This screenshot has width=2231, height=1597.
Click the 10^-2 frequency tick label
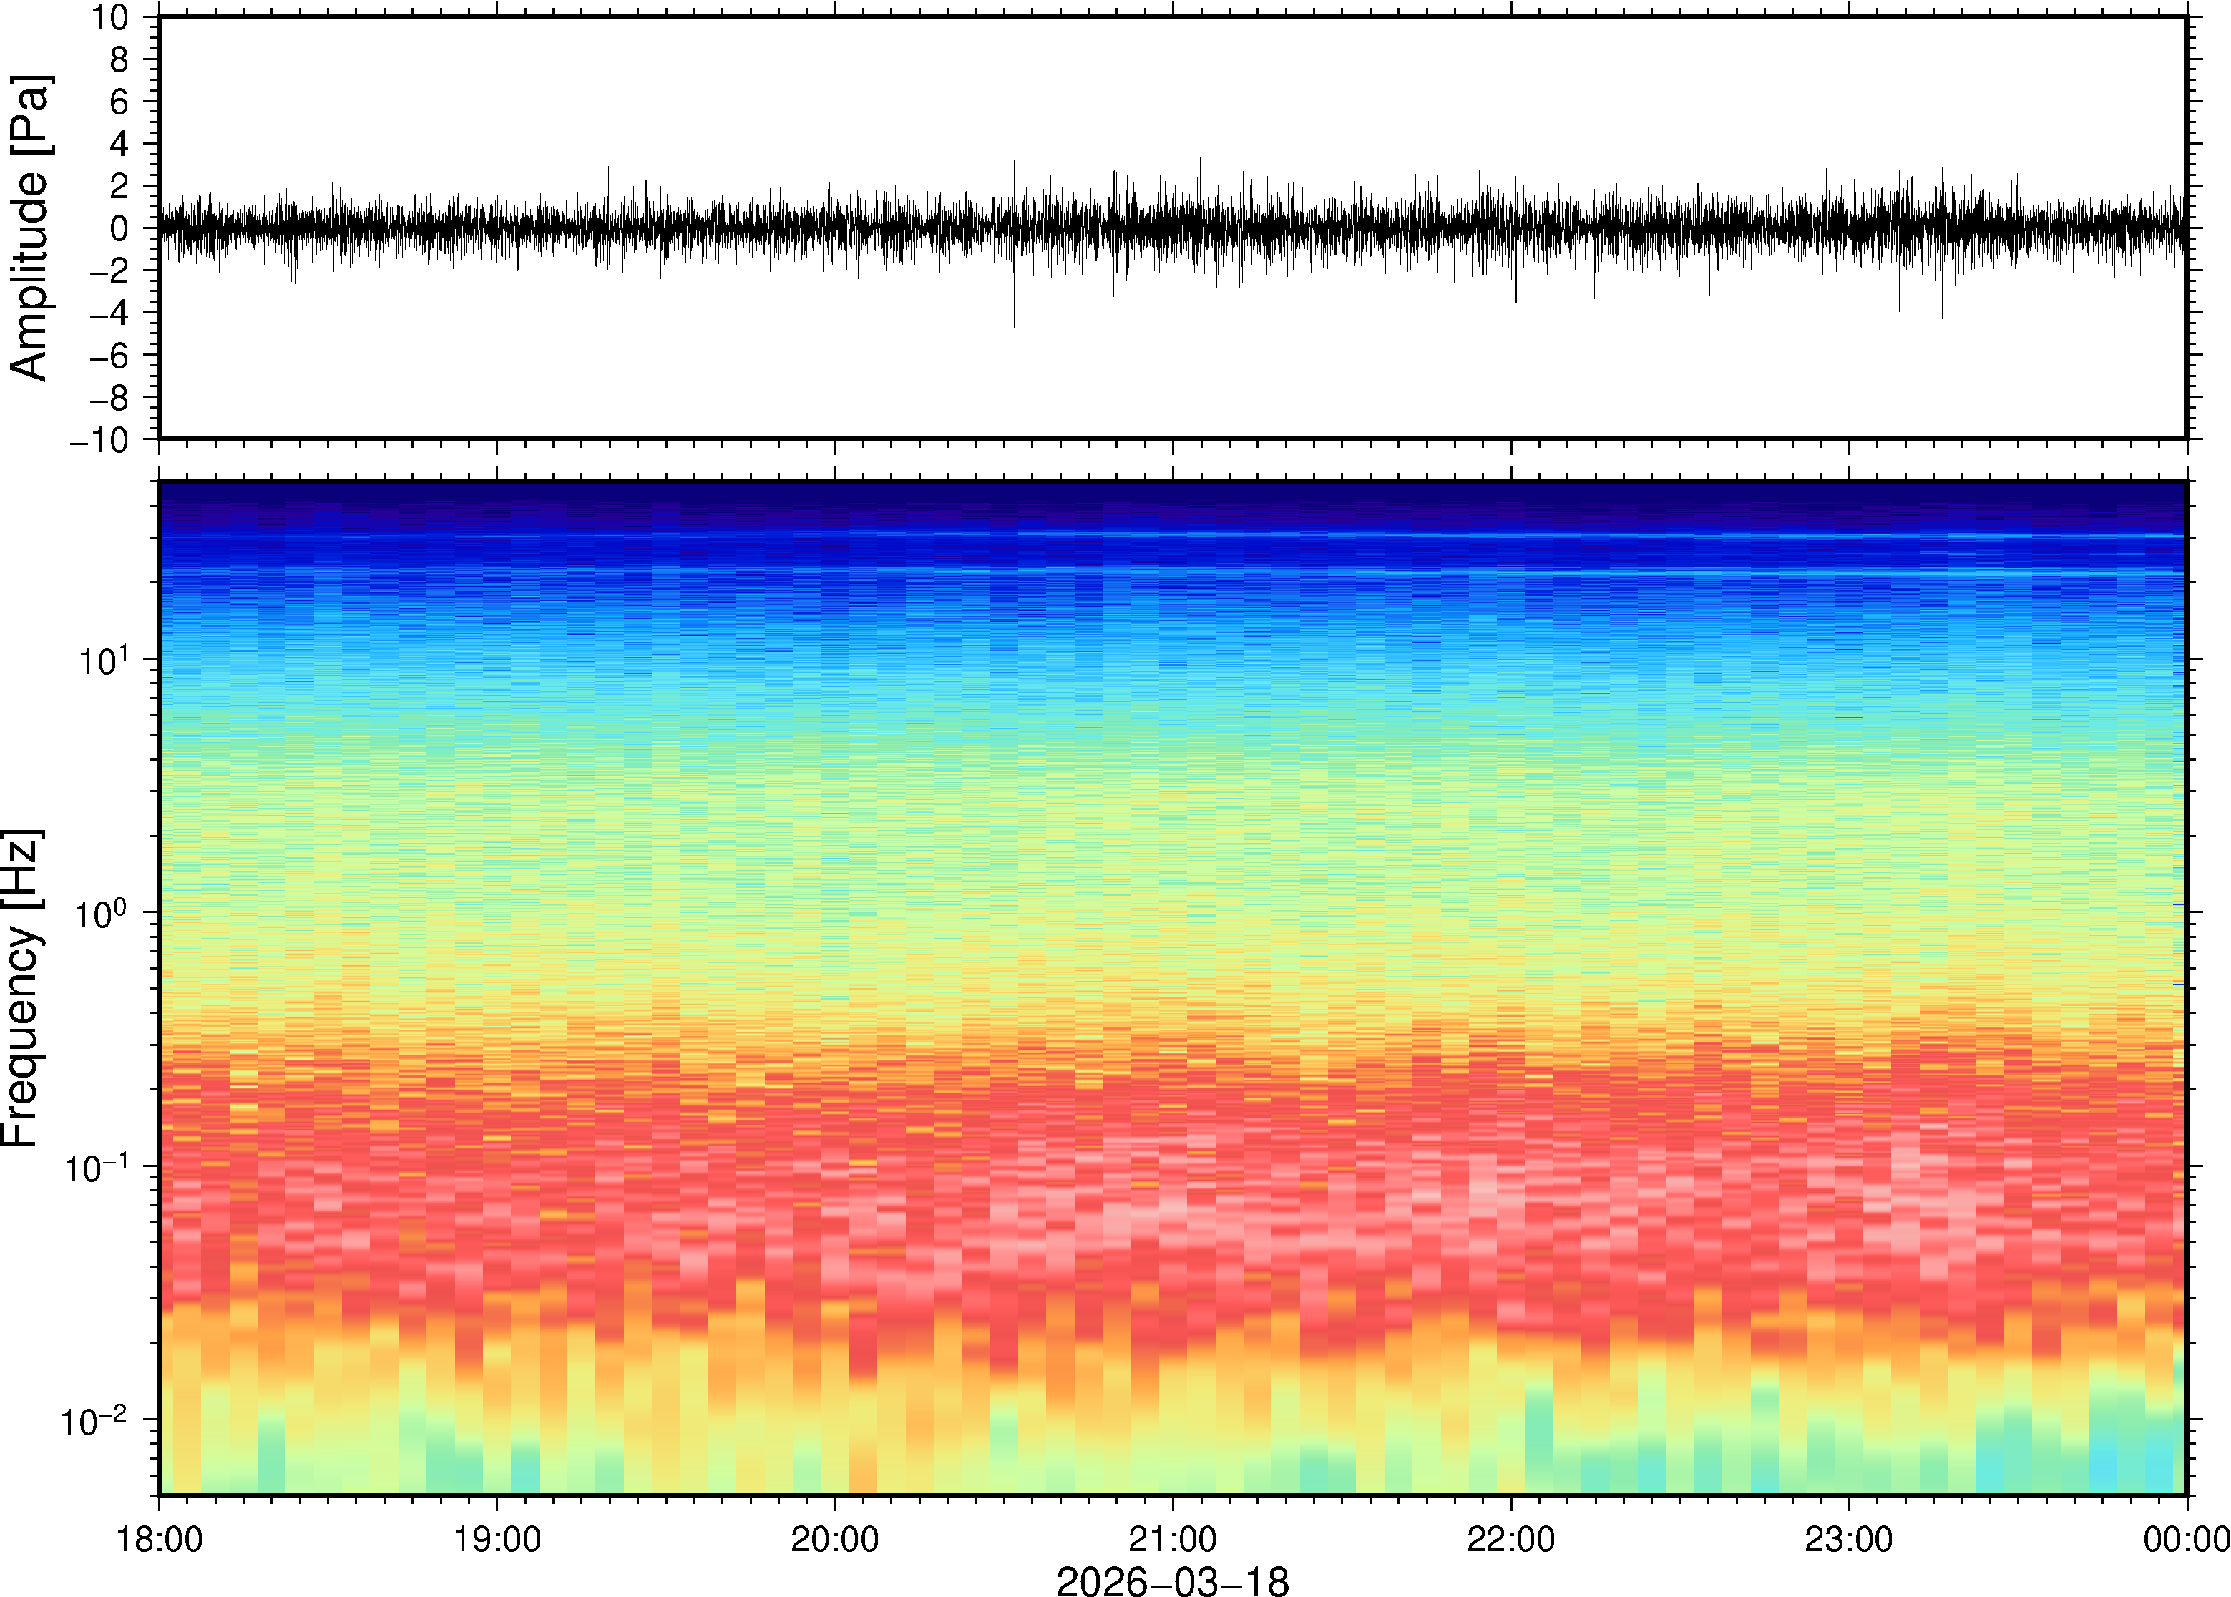click(x=94, y=1420)
